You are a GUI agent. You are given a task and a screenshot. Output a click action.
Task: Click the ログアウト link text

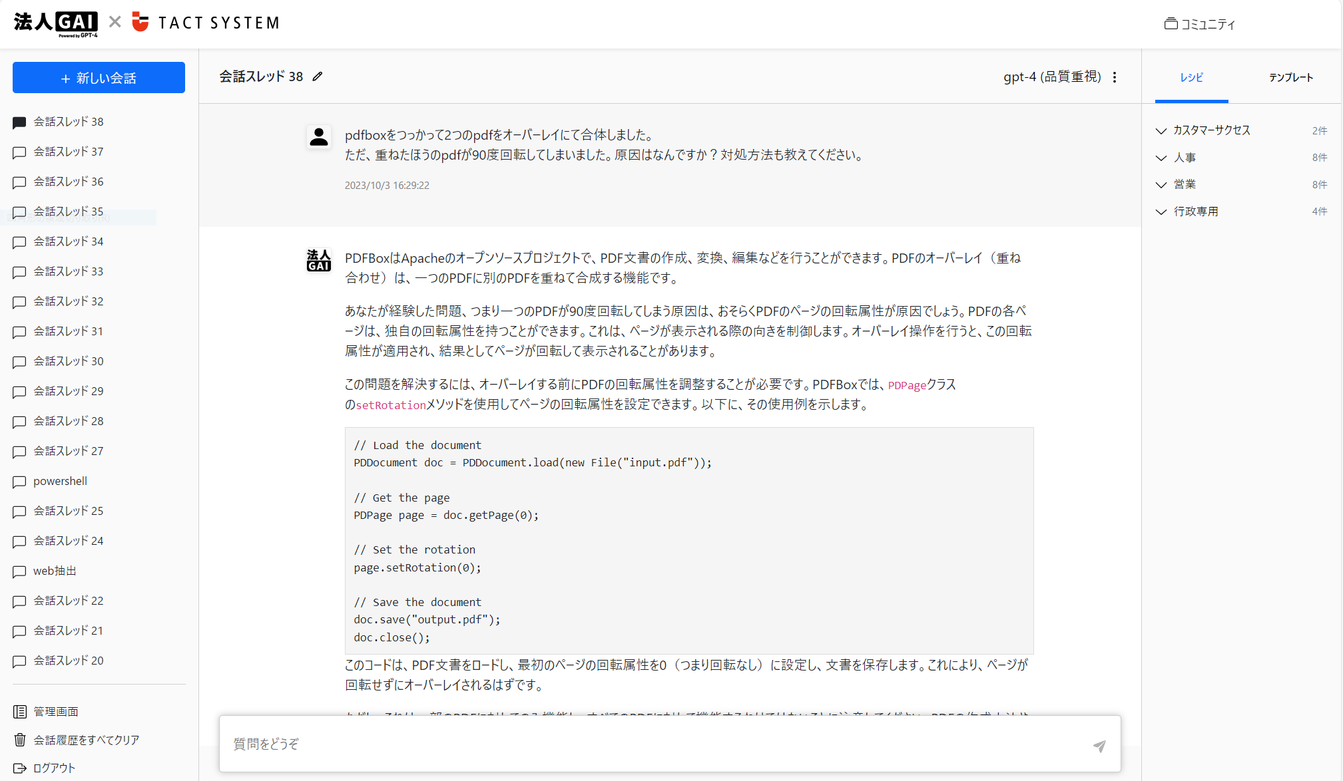click(x=54, y=768)
